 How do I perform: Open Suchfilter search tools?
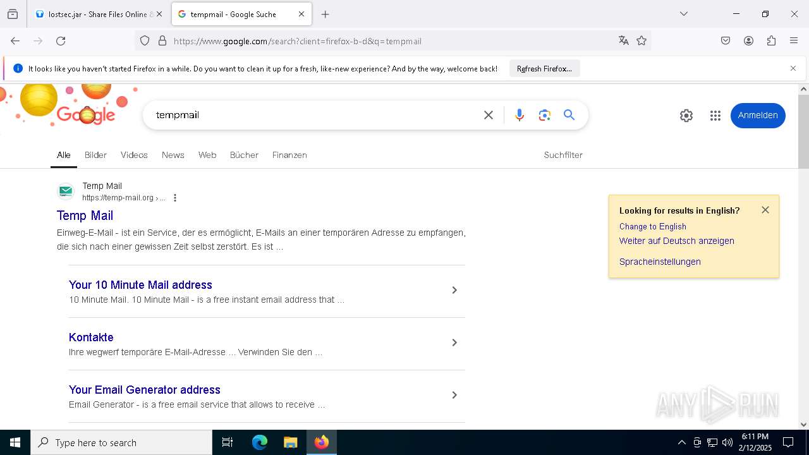click(563, 155)
